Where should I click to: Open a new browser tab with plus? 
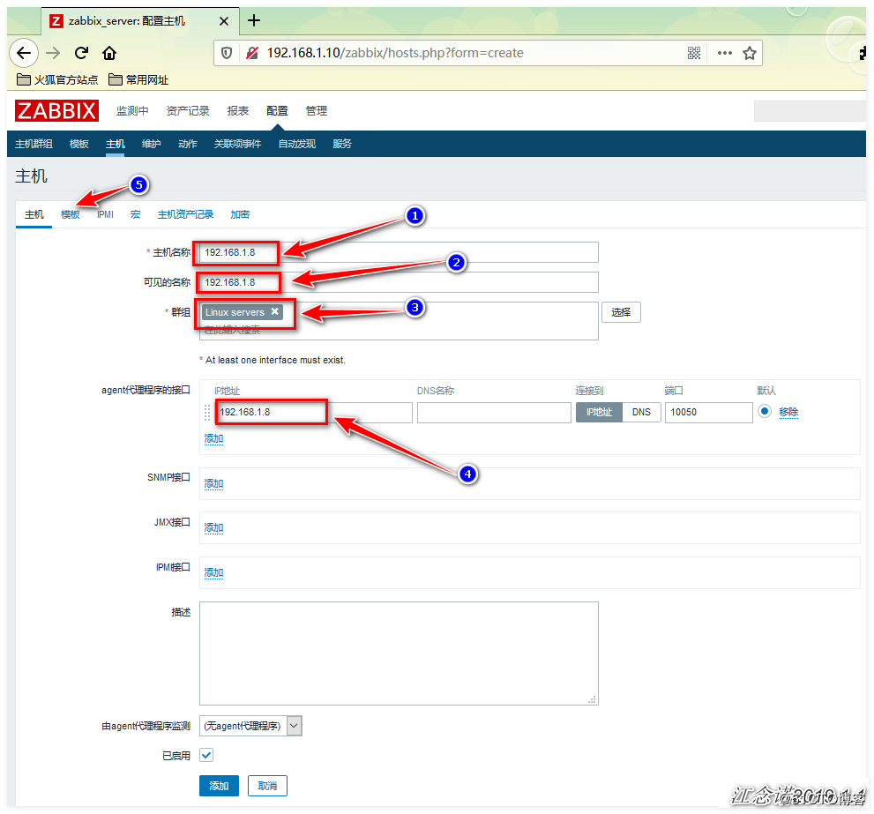click(x=254, y=20)
